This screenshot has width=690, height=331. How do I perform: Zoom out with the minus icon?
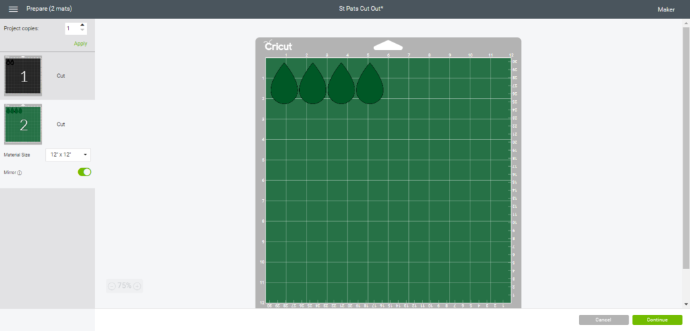[x=112, y=286]
